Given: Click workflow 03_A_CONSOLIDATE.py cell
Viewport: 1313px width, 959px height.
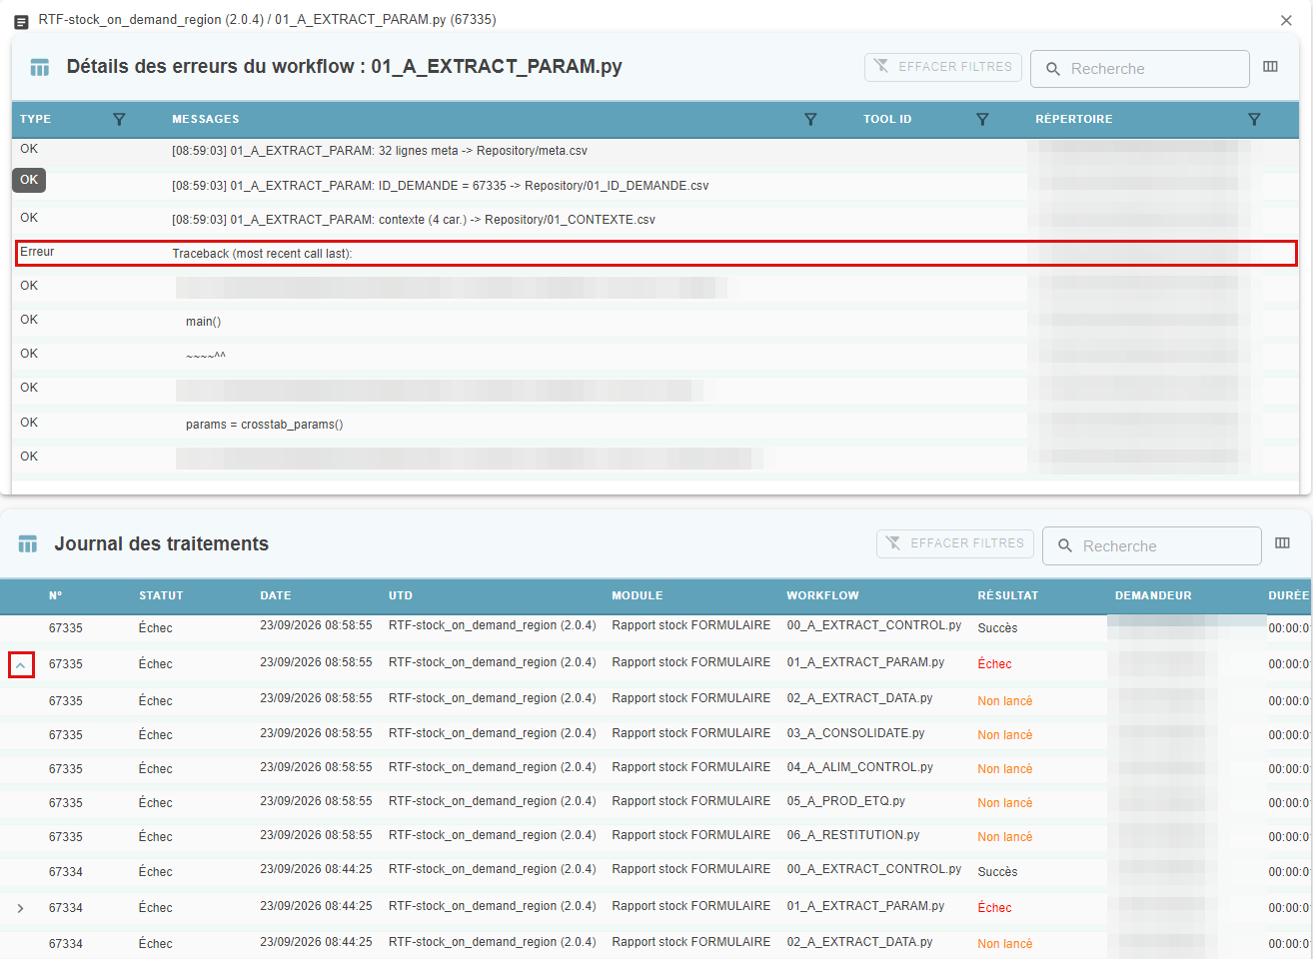Looking at the screenshot, I should point(855,733).
